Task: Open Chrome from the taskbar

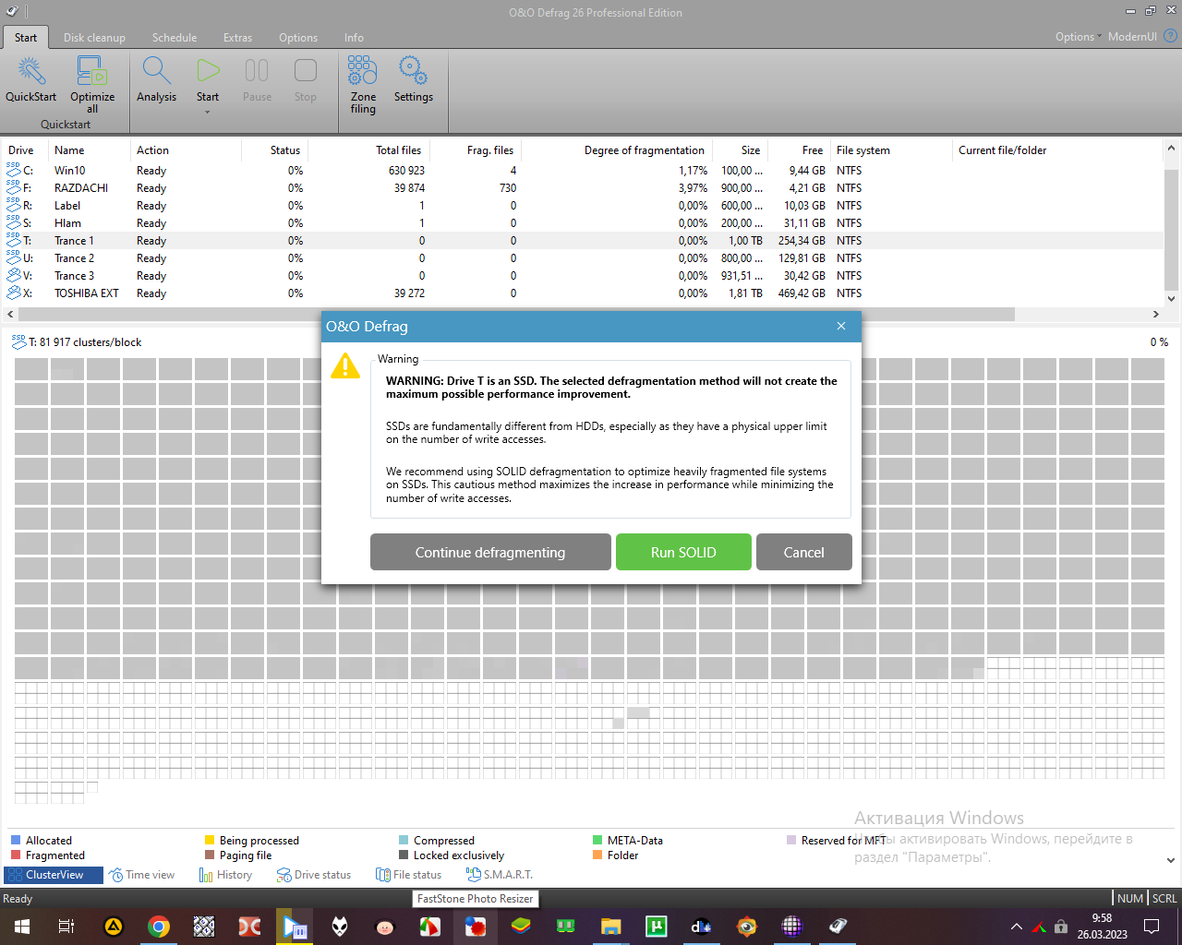Action: click(x=159, y=927)
